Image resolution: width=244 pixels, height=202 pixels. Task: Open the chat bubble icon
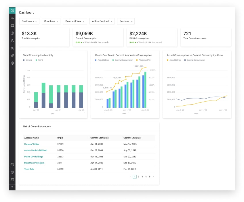(12, 165)
